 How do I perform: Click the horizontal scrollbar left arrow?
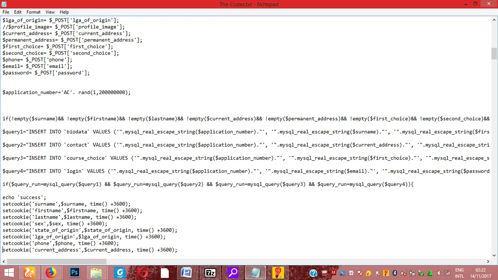4,262
